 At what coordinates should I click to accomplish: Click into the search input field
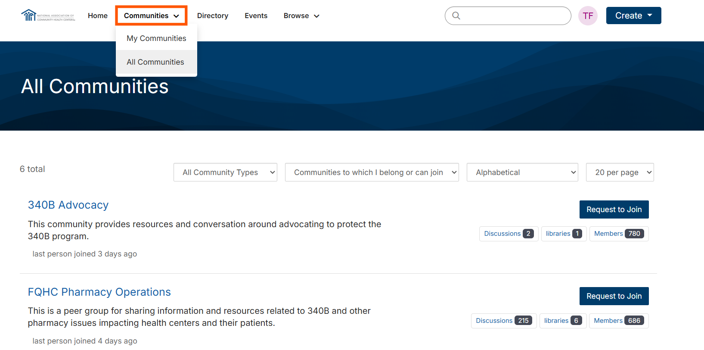(515, 16)
